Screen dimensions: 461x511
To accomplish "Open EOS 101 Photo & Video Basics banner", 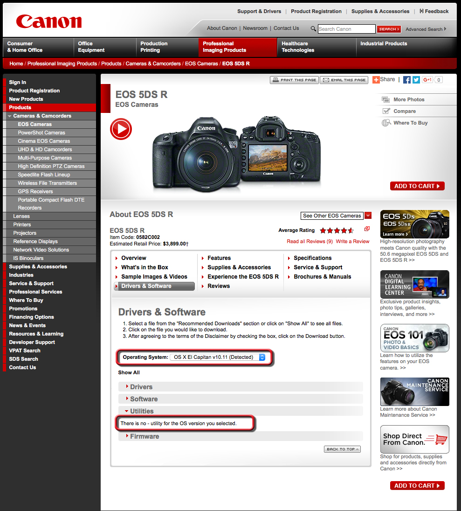I will tap(414, 338).
